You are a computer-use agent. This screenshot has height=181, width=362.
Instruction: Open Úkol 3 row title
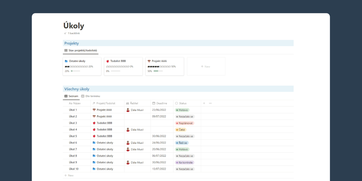pyautogui.click(x=73, y=123)
